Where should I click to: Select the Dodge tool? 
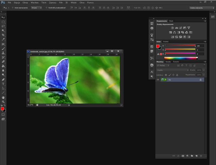click(3, 75)
